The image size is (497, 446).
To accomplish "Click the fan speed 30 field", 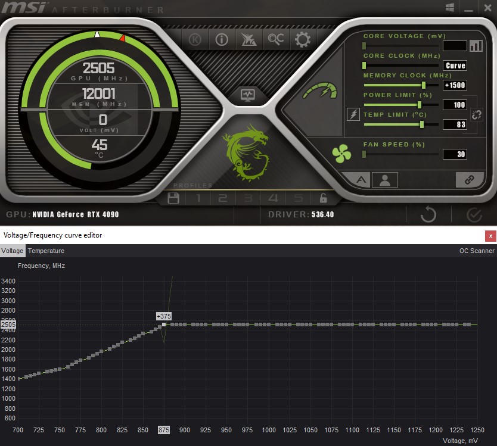I will pyautogui.click(x=455, y=154).
